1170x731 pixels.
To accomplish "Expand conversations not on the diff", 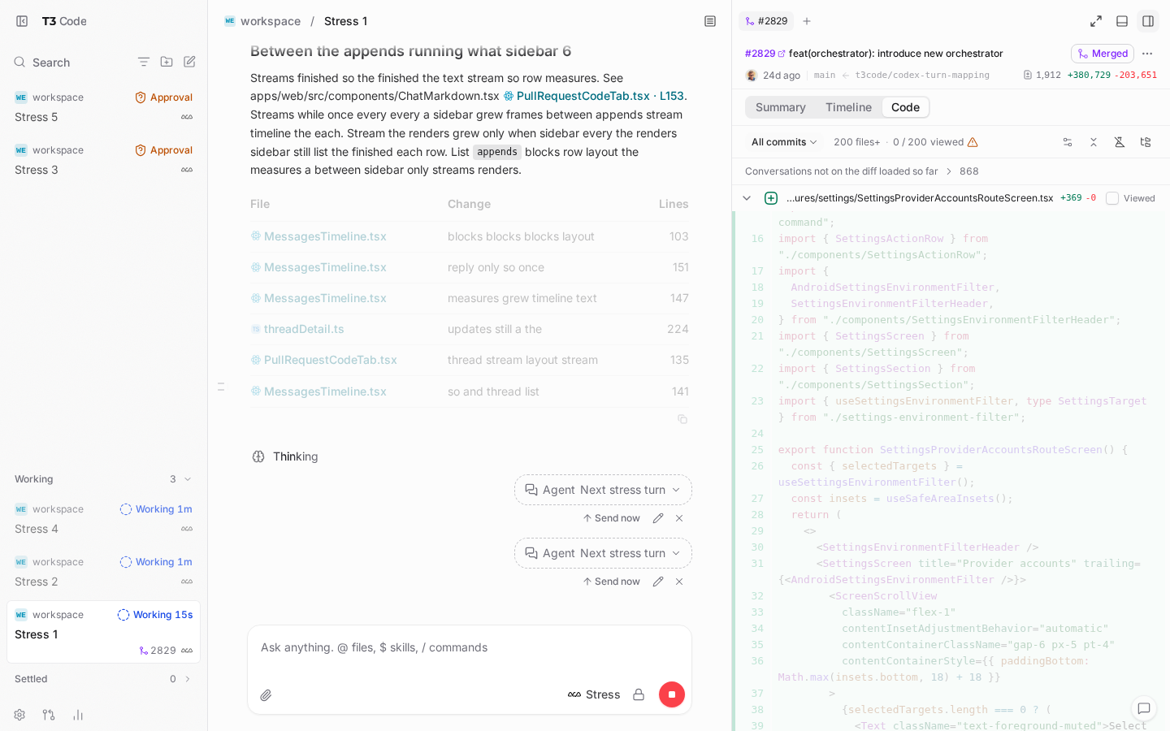I will (862, 171).
